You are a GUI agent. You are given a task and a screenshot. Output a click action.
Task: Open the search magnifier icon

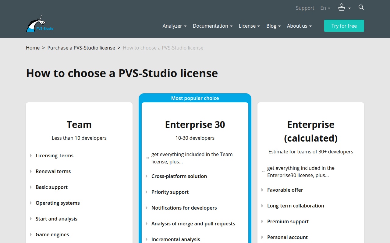pos(361,8)
